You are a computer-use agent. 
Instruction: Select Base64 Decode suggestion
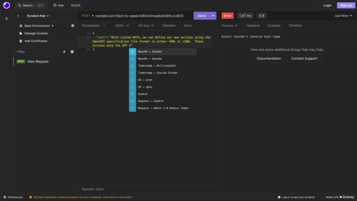point(163,59)
